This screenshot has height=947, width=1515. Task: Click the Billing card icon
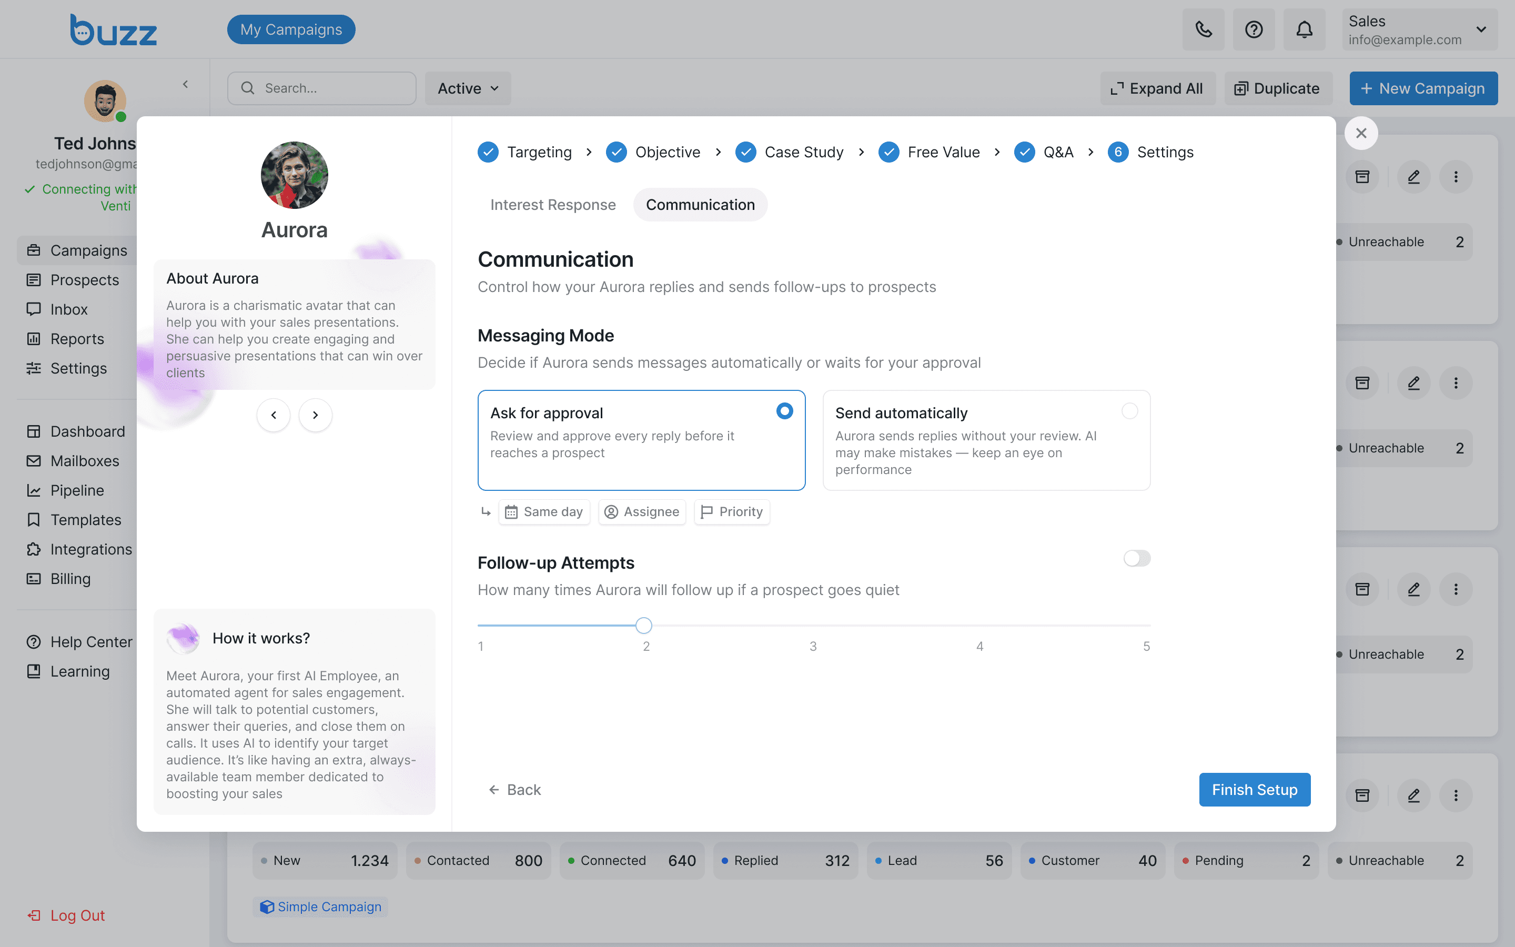(x=34, y=579)
